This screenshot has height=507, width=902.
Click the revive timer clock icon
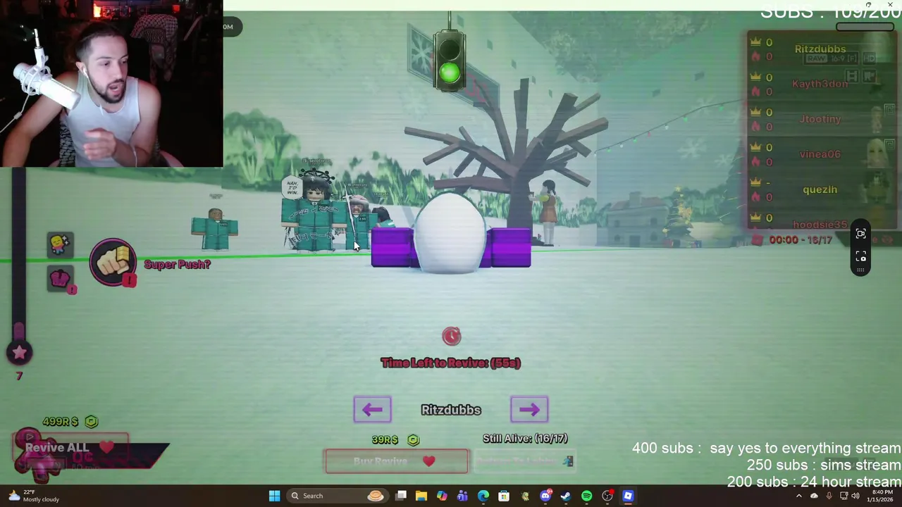(x=452, y=336)
